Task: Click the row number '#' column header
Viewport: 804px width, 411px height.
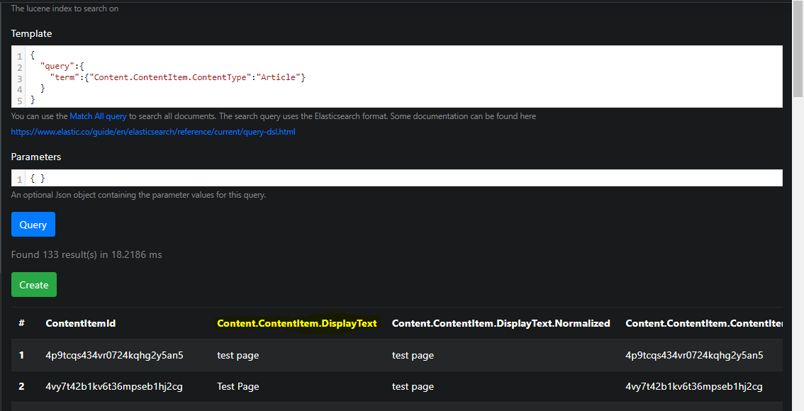Action: pos(21,323)
